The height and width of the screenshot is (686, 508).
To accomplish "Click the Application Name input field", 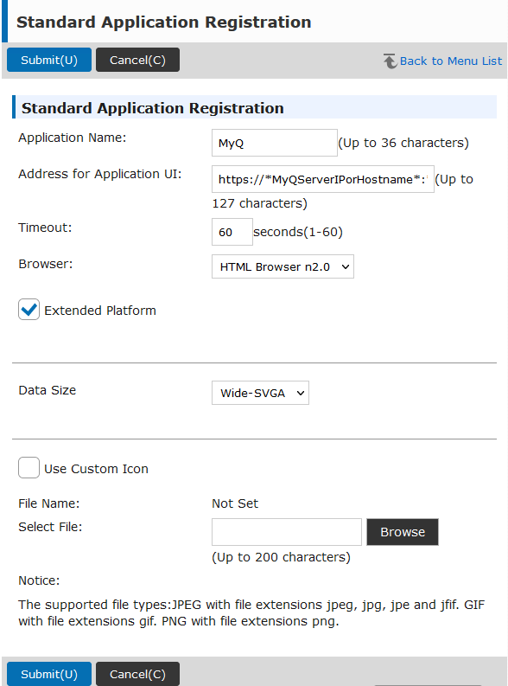I will 275,143.
